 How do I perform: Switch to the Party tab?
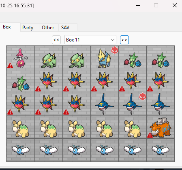pos(28,28)
